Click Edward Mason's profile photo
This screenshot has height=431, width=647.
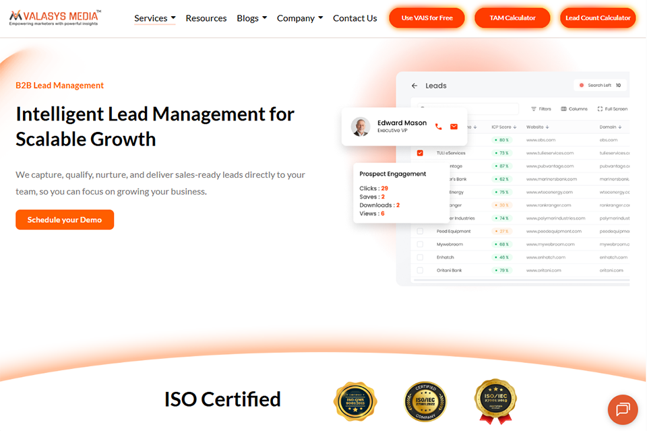tap(361, 127)
